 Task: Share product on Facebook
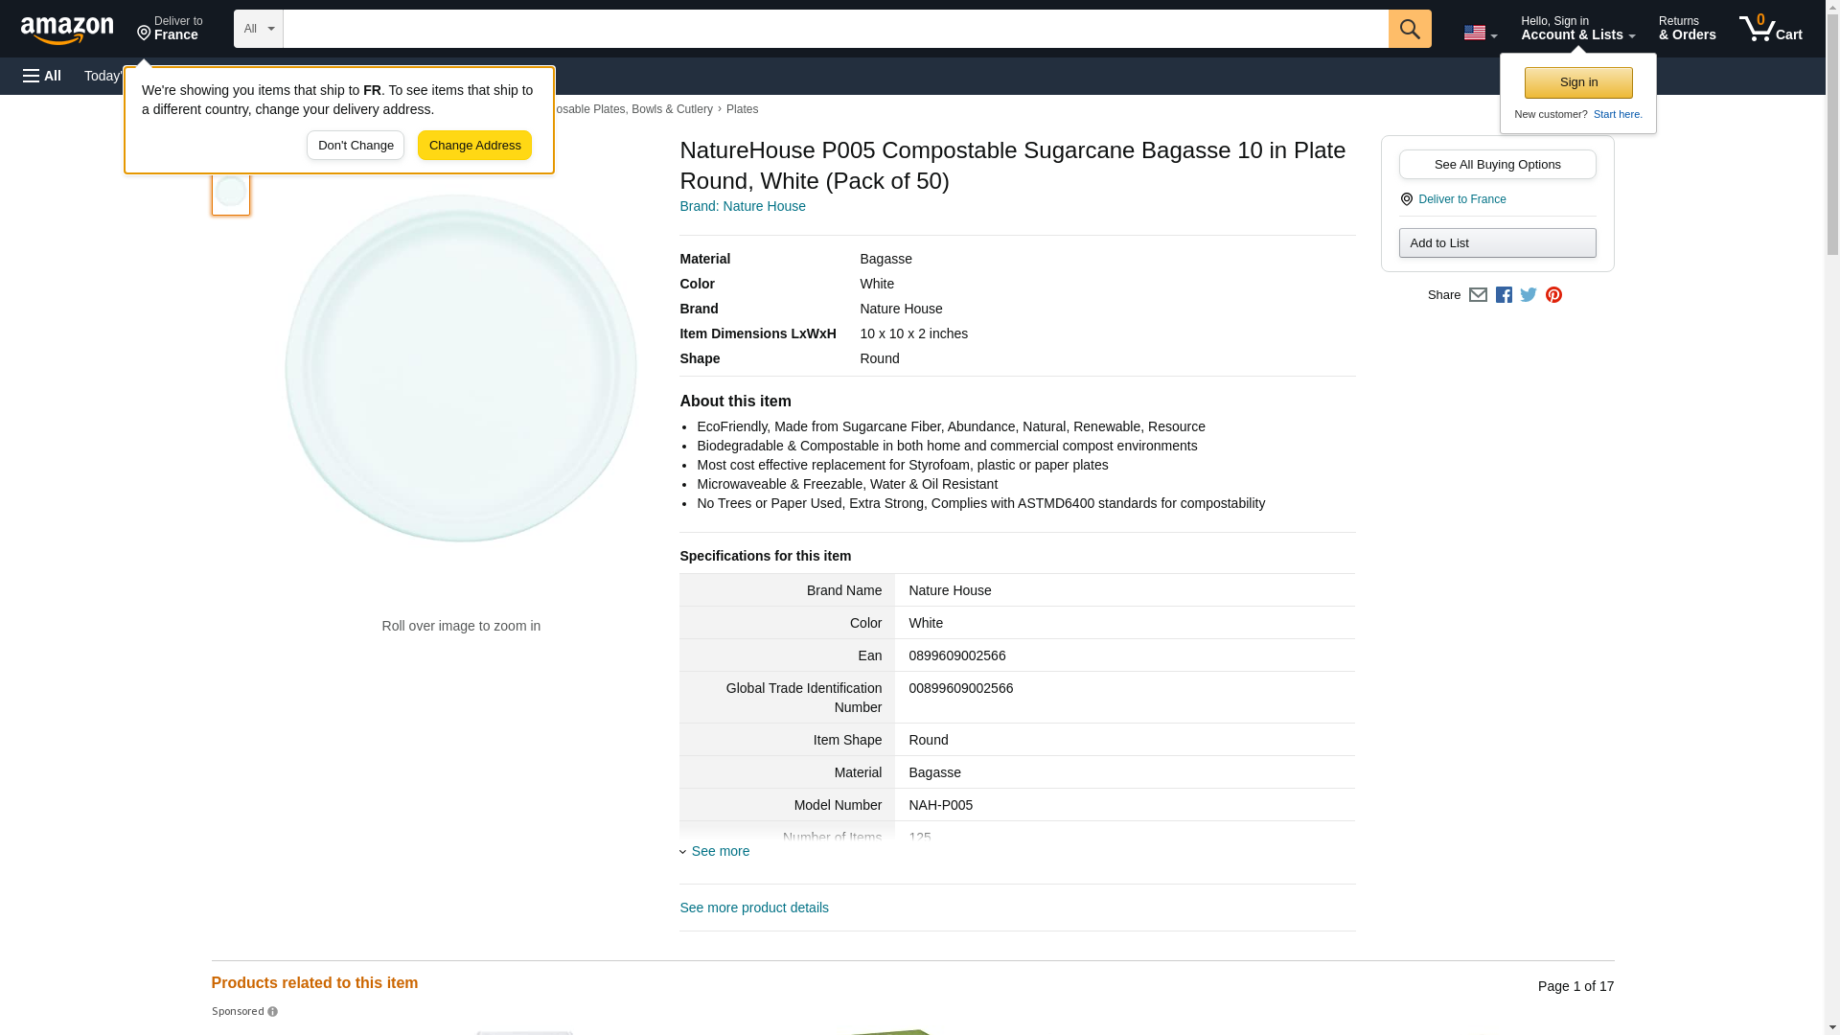click(x=1504, y=295)
